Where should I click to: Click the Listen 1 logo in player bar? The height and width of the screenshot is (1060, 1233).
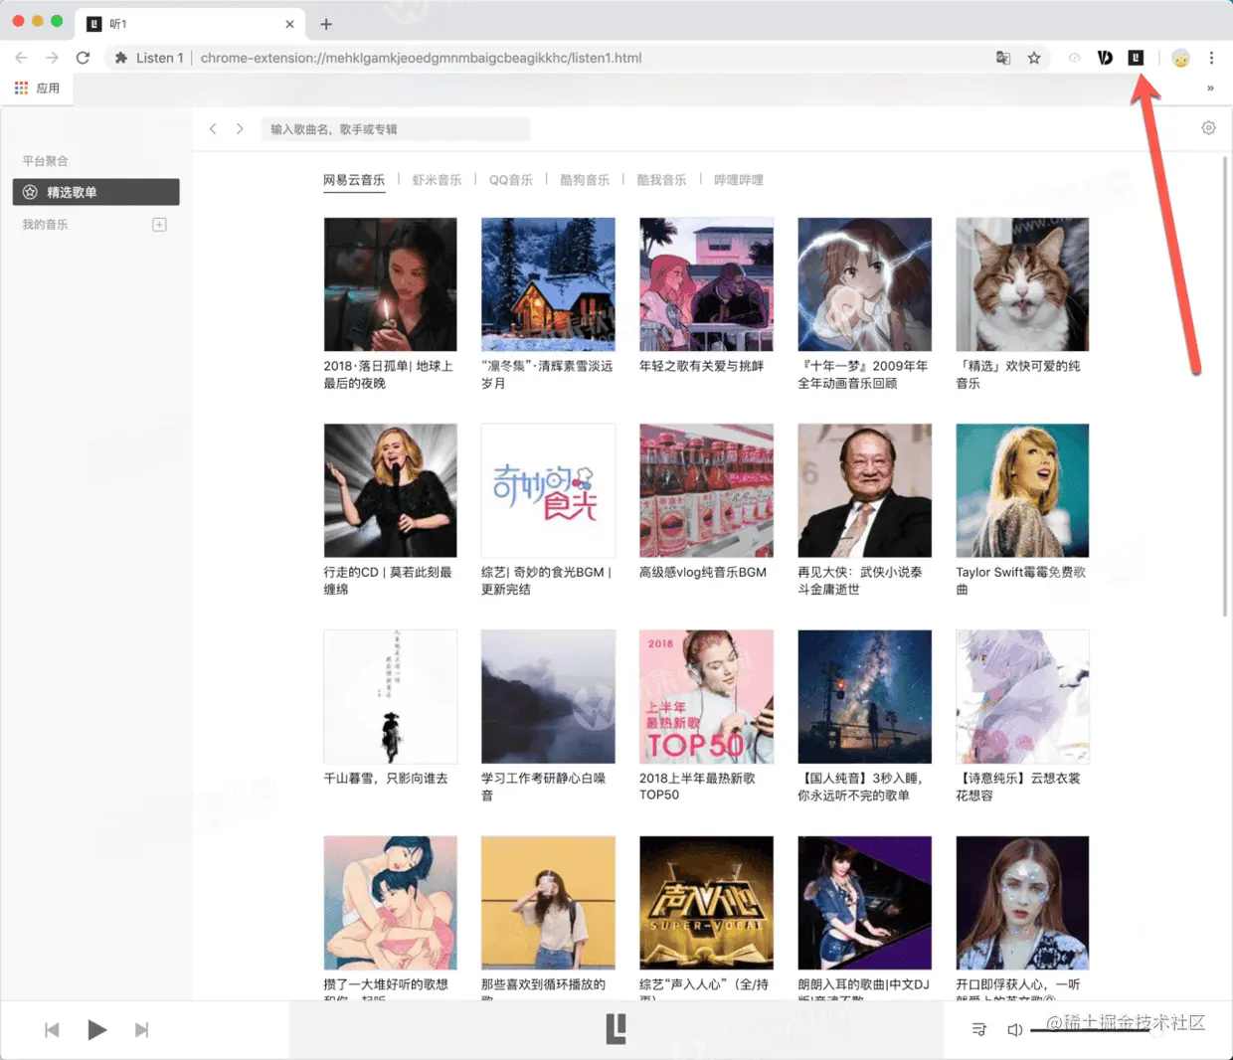[616, 1029]
